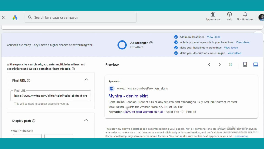This screenshot has height=149, width=264.
Task: Click the headlines more unique checkmark
Action: (x=176, y=48)
